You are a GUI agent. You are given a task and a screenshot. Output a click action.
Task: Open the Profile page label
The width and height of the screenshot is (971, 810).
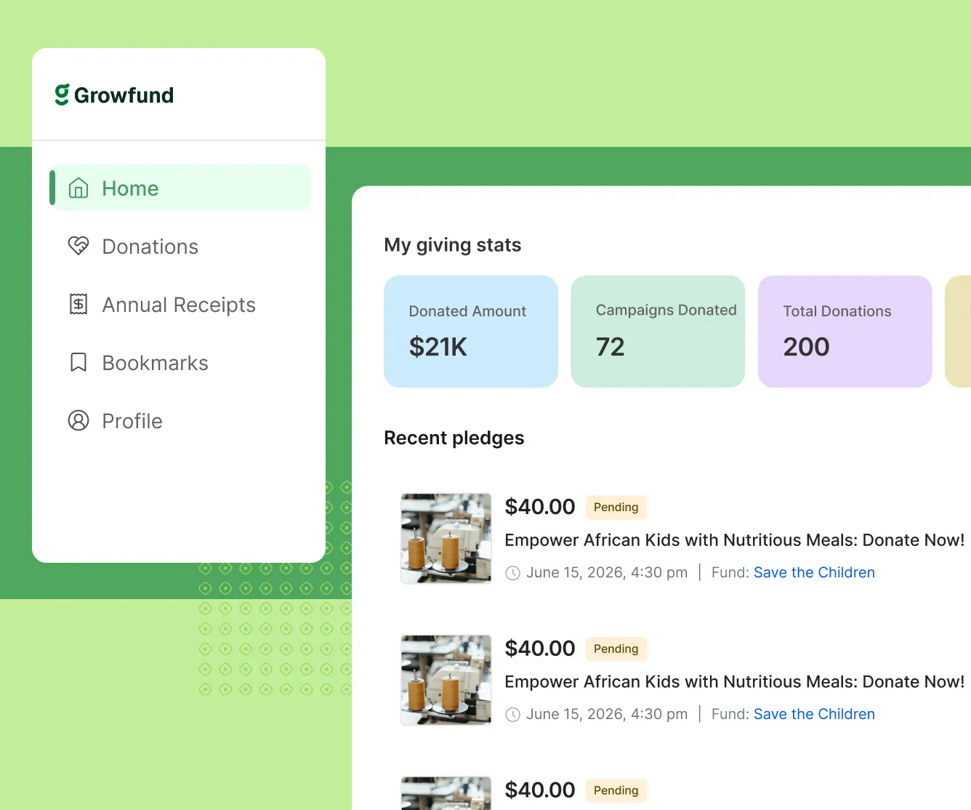132,421
